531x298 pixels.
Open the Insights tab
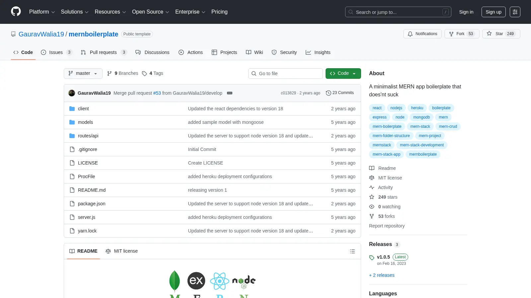pos(318,52)
